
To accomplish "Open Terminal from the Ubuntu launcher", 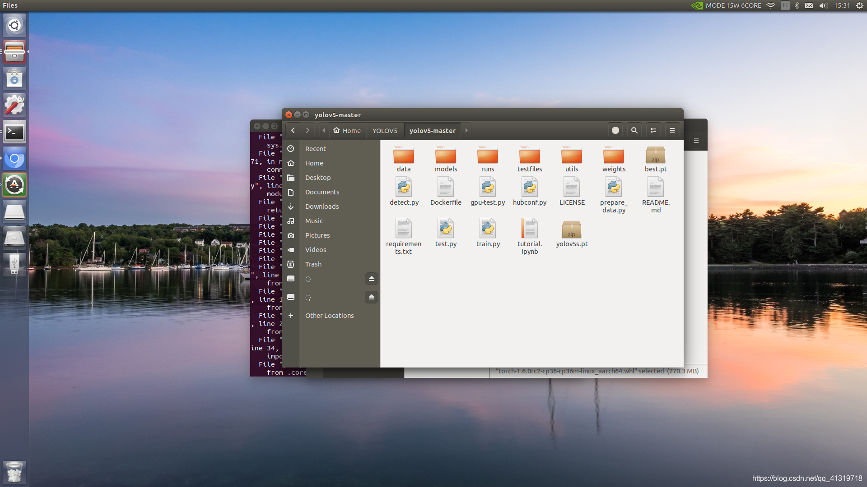I will point(14,132).
